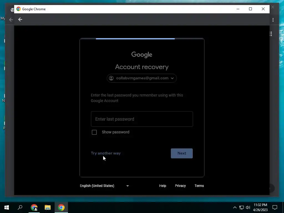Open Chrome with profile badge in taskbar
Screen dimensions: 284x213
[34, 207]
